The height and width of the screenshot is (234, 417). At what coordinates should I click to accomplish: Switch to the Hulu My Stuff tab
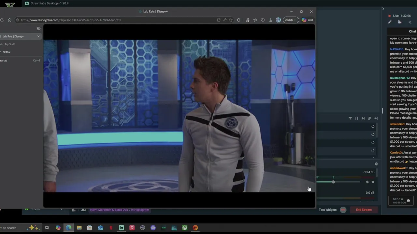(20, 44)
